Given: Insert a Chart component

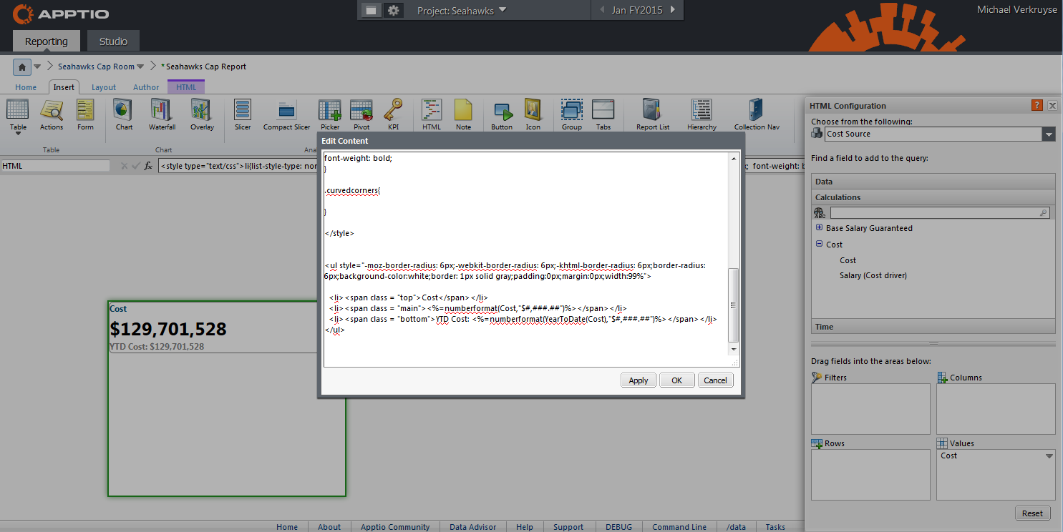Looking at the screenshot, I should coord(124,114).
